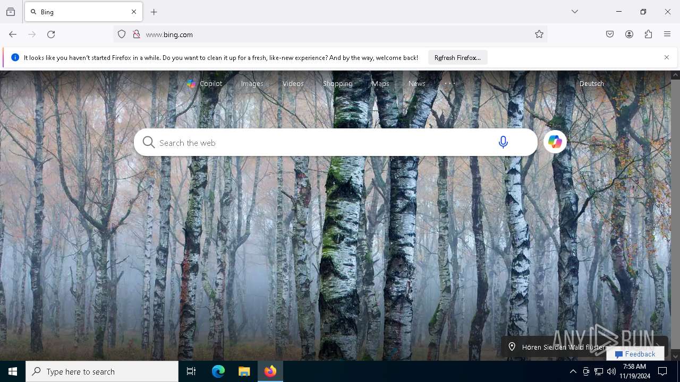Viewport: 680px width, 382px height.
Task: Go back to previous page
Action: coord(13,34)
